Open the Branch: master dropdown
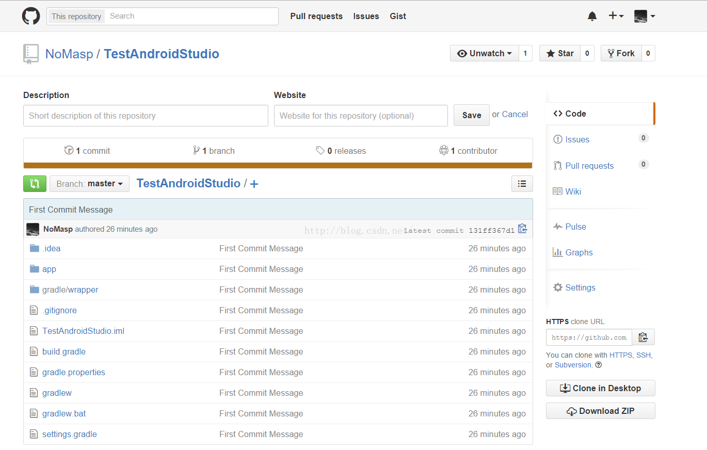The height and width of the screenshot is (450, 707). point(89,184)
